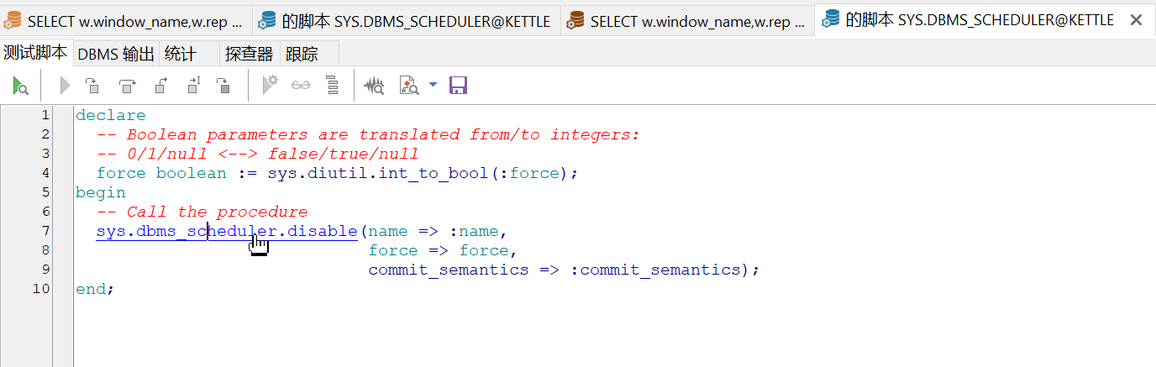Click the Run to Cursor icon

(194, 85)
